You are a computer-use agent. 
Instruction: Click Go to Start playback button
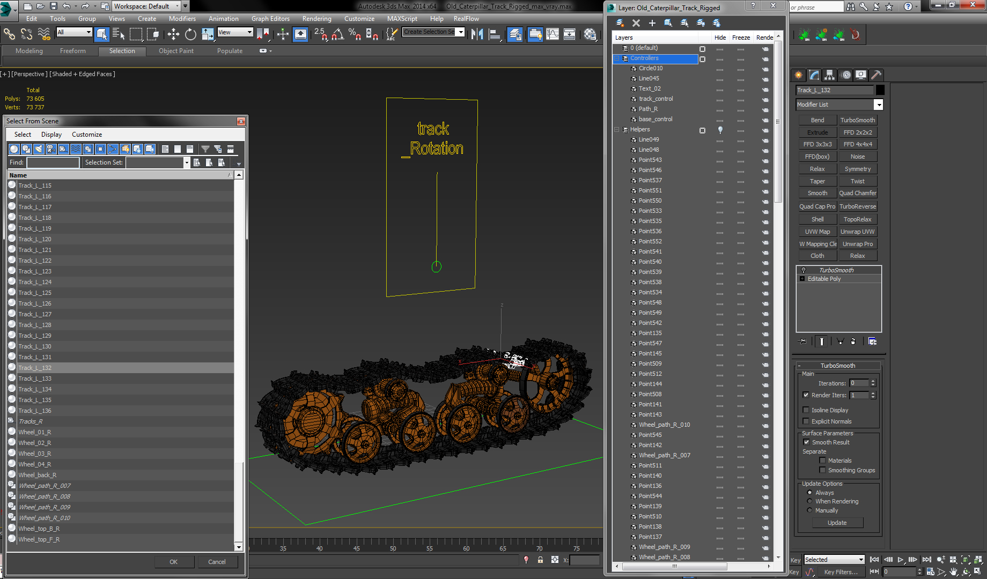coord(874,560)
